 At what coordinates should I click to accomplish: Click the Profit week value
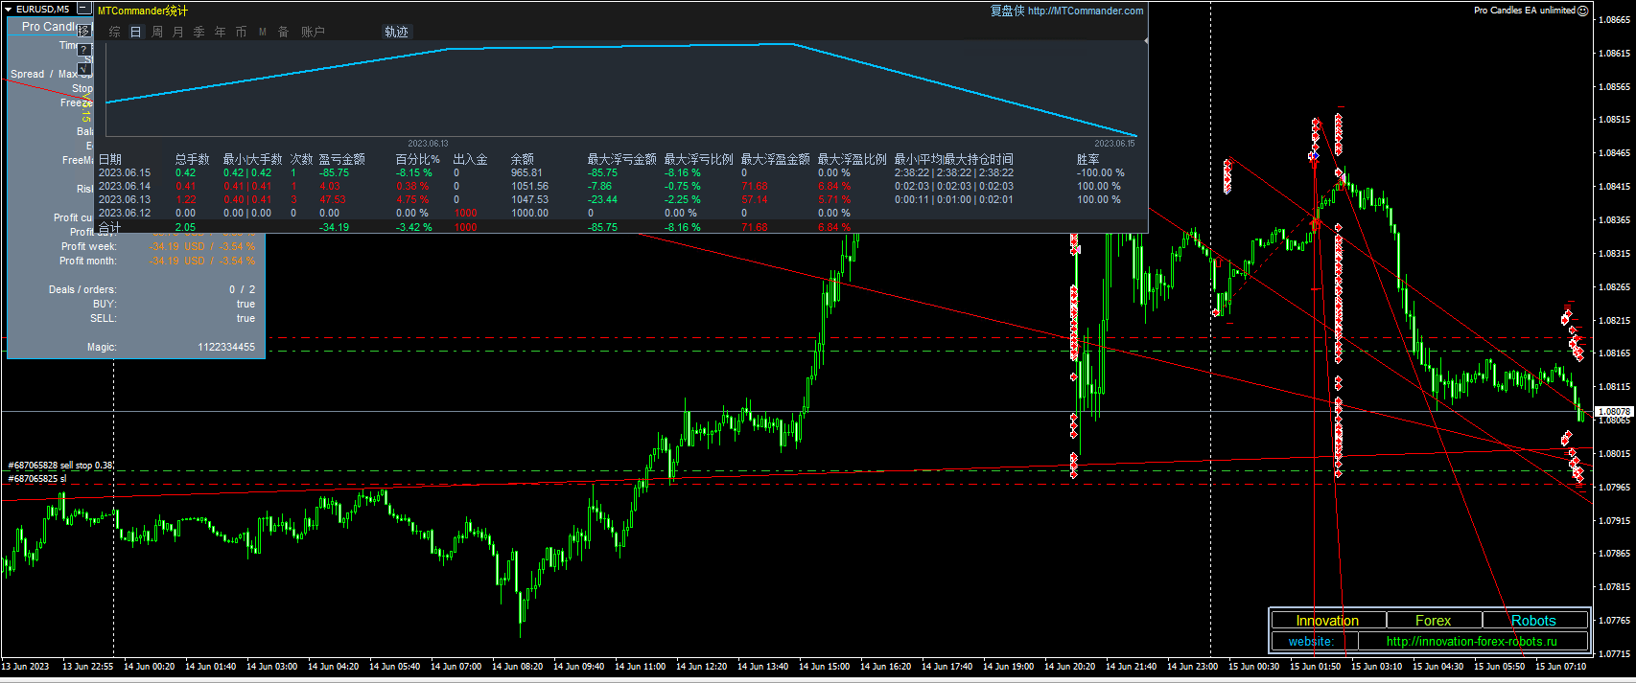click(201, 247)
